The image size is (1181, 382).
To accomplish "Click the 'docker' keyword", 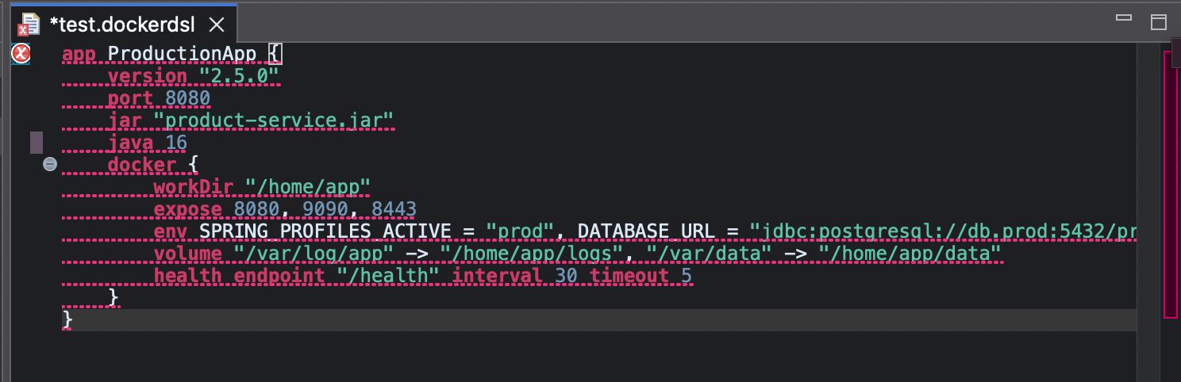I will tap(142, 165).
